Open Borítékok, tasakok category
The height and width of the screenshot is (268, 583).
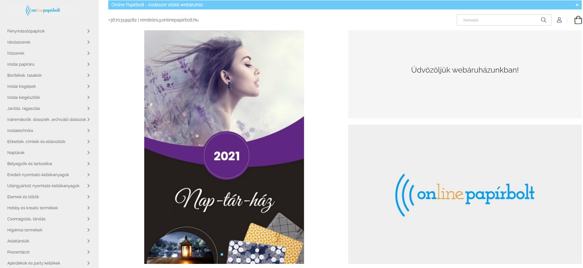tap(24, 75)
